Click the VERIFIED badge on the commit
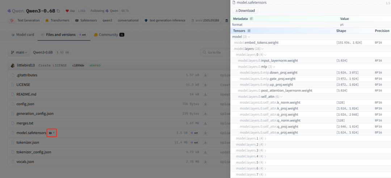The height and width of the screenshot is (178, 391). (95, 65)
